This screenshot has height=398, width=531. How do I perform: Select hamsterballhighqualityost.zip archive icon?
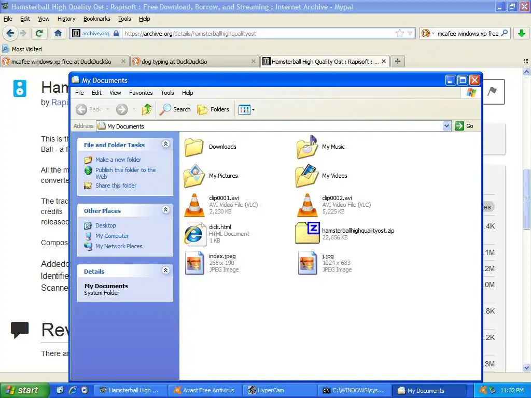(x=307, y=233)
